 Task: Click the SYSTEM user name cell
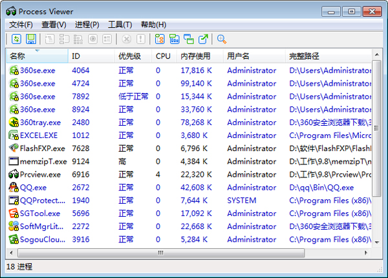tap(242, 201)
